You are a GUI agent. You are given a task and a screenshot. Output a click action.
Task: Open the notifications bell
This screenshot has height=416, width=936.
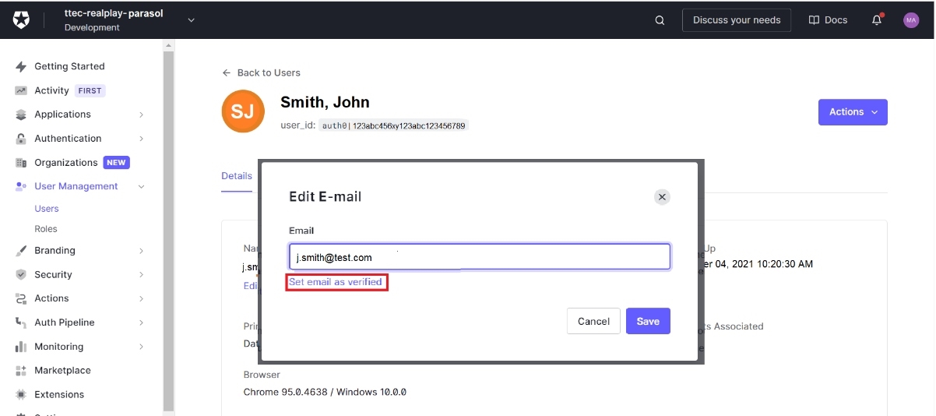click(877, 20)
